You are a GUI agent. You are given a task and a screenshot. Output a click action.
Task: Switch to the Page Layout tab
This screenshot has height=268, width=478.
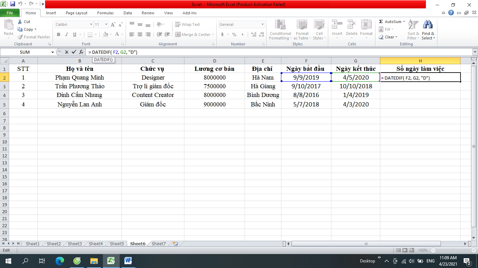[x=77, y=13]
